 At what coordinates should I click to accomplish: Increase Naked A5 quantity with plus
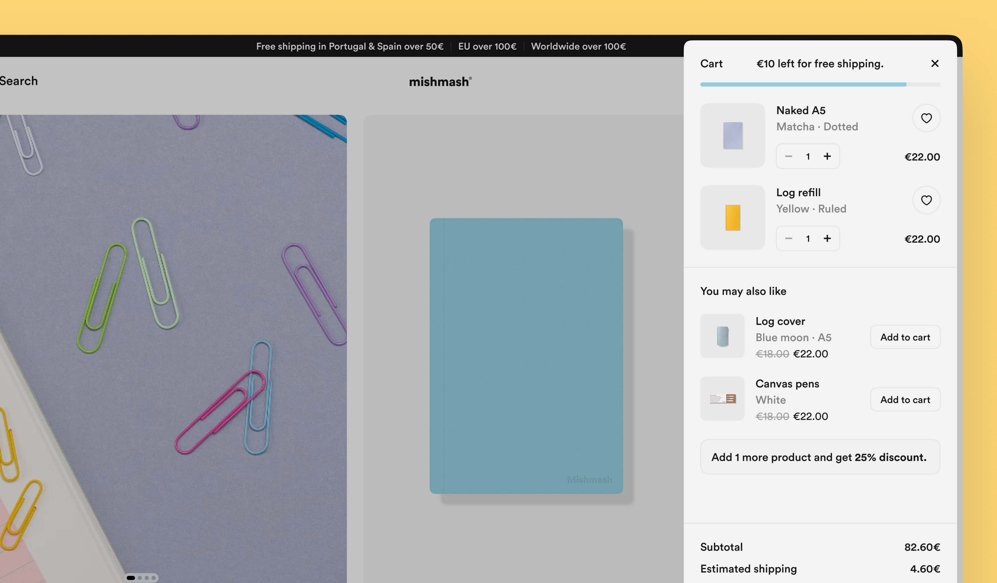tap(827, 156)
